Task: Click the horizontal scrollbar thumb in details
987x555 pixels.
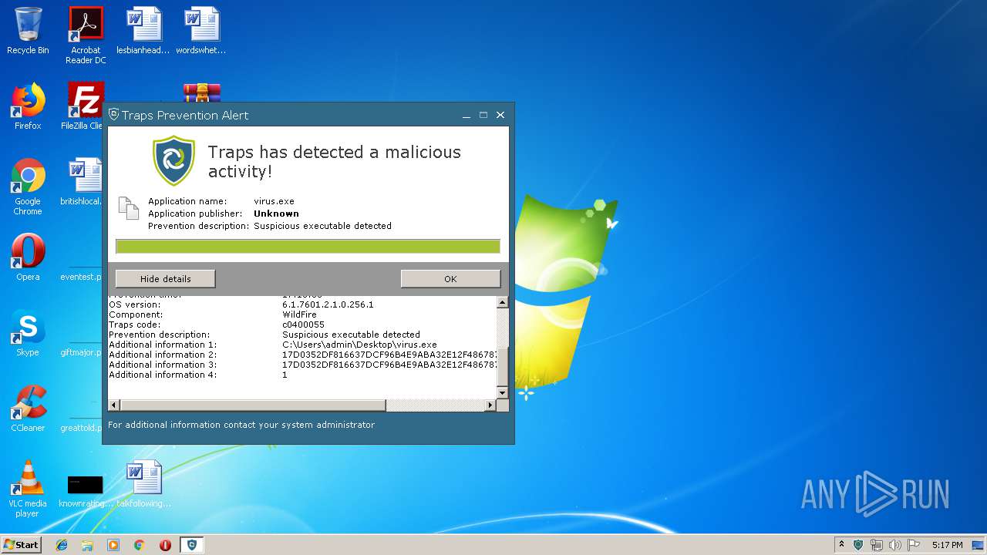Action: 253,405
